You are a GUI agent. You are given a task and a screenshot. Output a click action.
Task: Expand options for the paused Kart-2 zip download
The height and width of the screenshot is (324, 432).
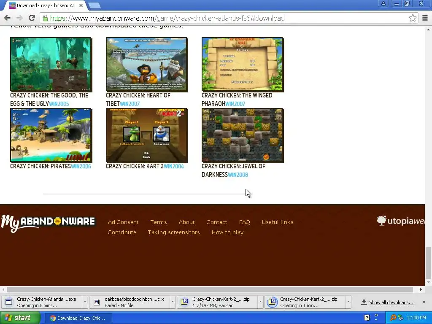coord(260,302)
